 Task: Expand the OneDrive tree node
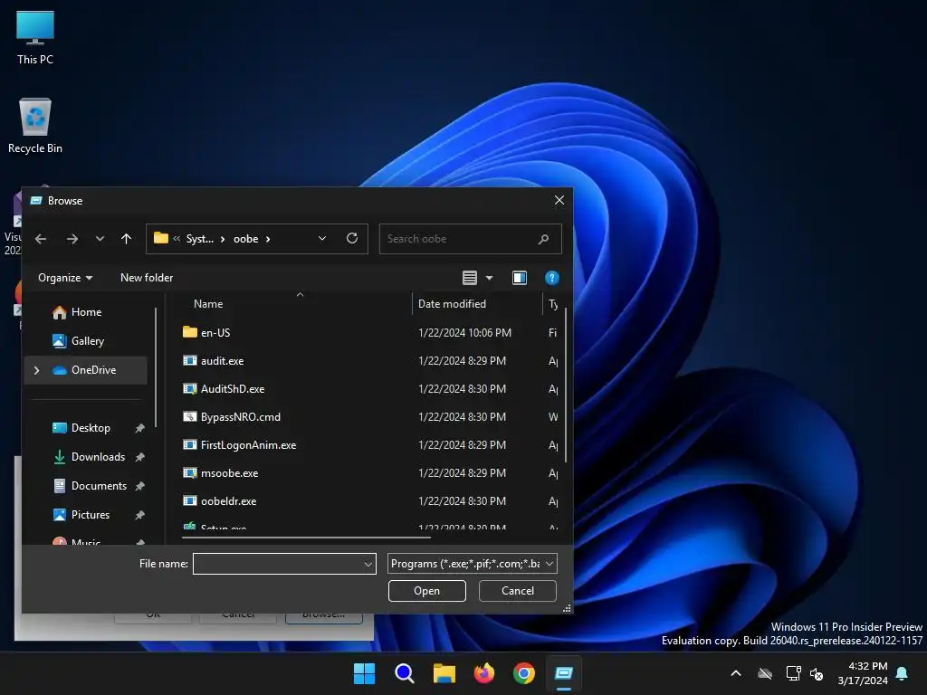point(36,370)
